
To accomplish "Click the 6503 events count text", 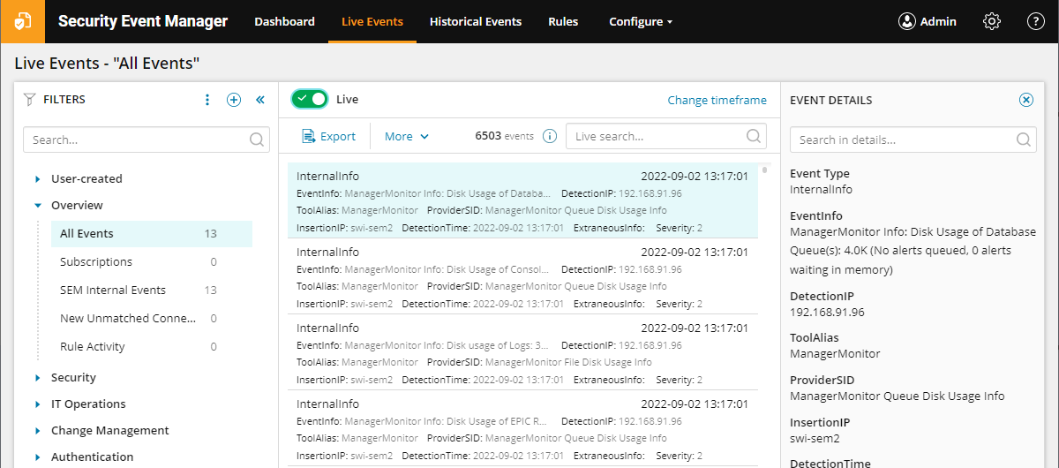I will (x=505, y=136).
